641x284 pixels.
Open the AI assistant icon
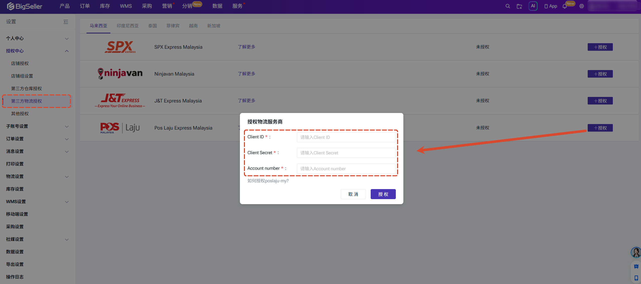533,6
